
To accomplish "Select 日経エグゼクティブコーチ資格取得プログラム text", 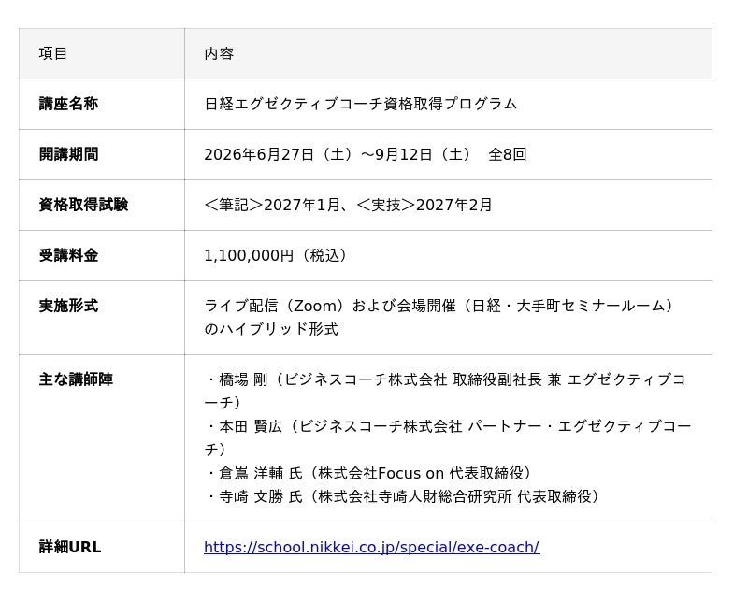I will click(x=361, y=104).
